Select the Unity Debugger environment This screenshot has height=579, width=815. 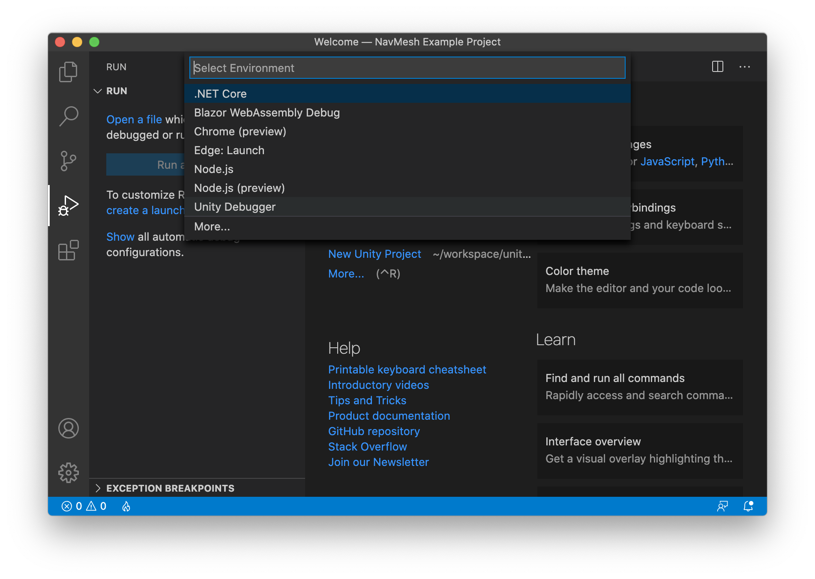click(235, 207)
